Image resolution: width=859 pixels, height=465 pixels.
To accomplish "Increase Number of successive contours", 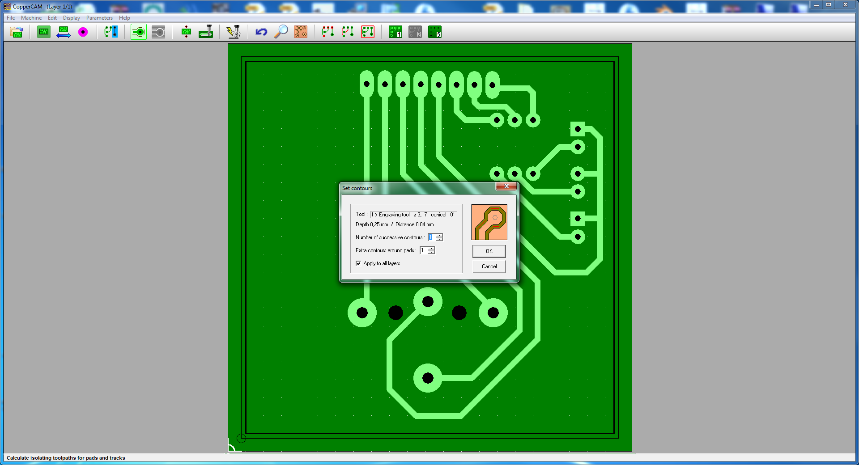I will (439, 235).
